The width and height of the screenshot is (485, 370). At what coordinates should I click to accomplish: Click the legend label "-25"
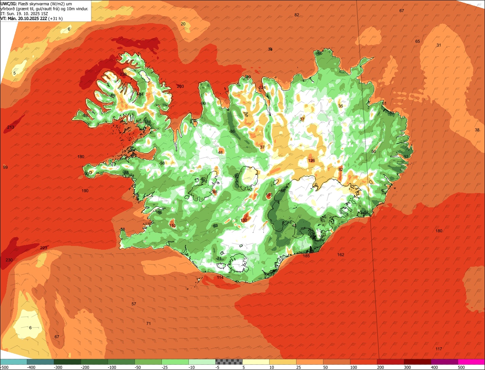166,367
